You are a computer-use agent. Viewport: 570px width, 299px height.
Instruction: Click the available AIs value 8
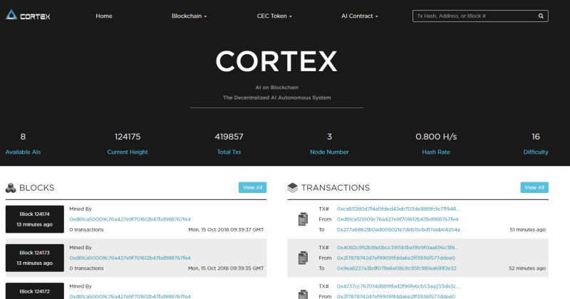point(23,137)
